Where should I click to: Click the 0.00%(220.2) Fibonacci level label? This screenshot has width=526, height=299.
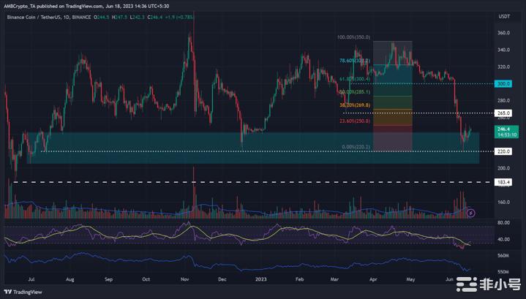pos(356,147)
